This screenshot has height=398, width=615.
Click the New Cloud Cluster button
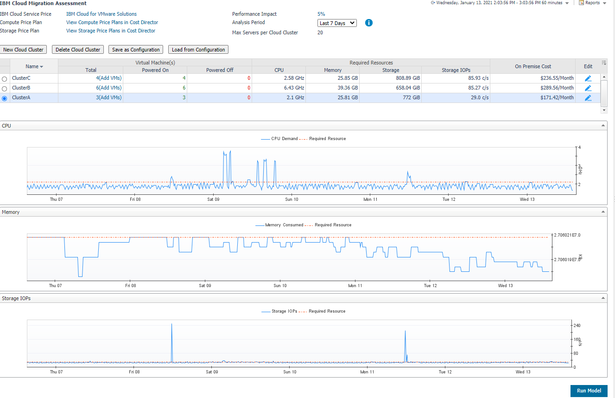(23, 50)
